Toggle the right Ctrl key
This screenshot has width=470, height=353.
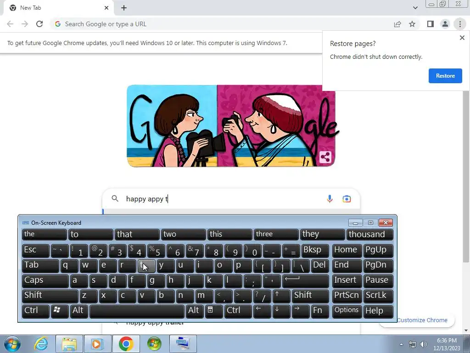click(x=238, y=311)
